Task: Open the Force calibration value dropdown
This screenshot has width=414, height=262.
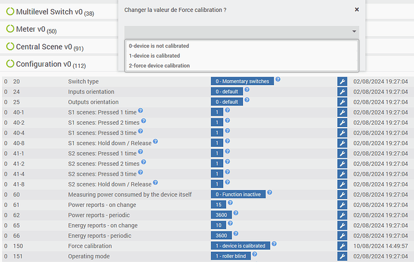Action: 241,31
